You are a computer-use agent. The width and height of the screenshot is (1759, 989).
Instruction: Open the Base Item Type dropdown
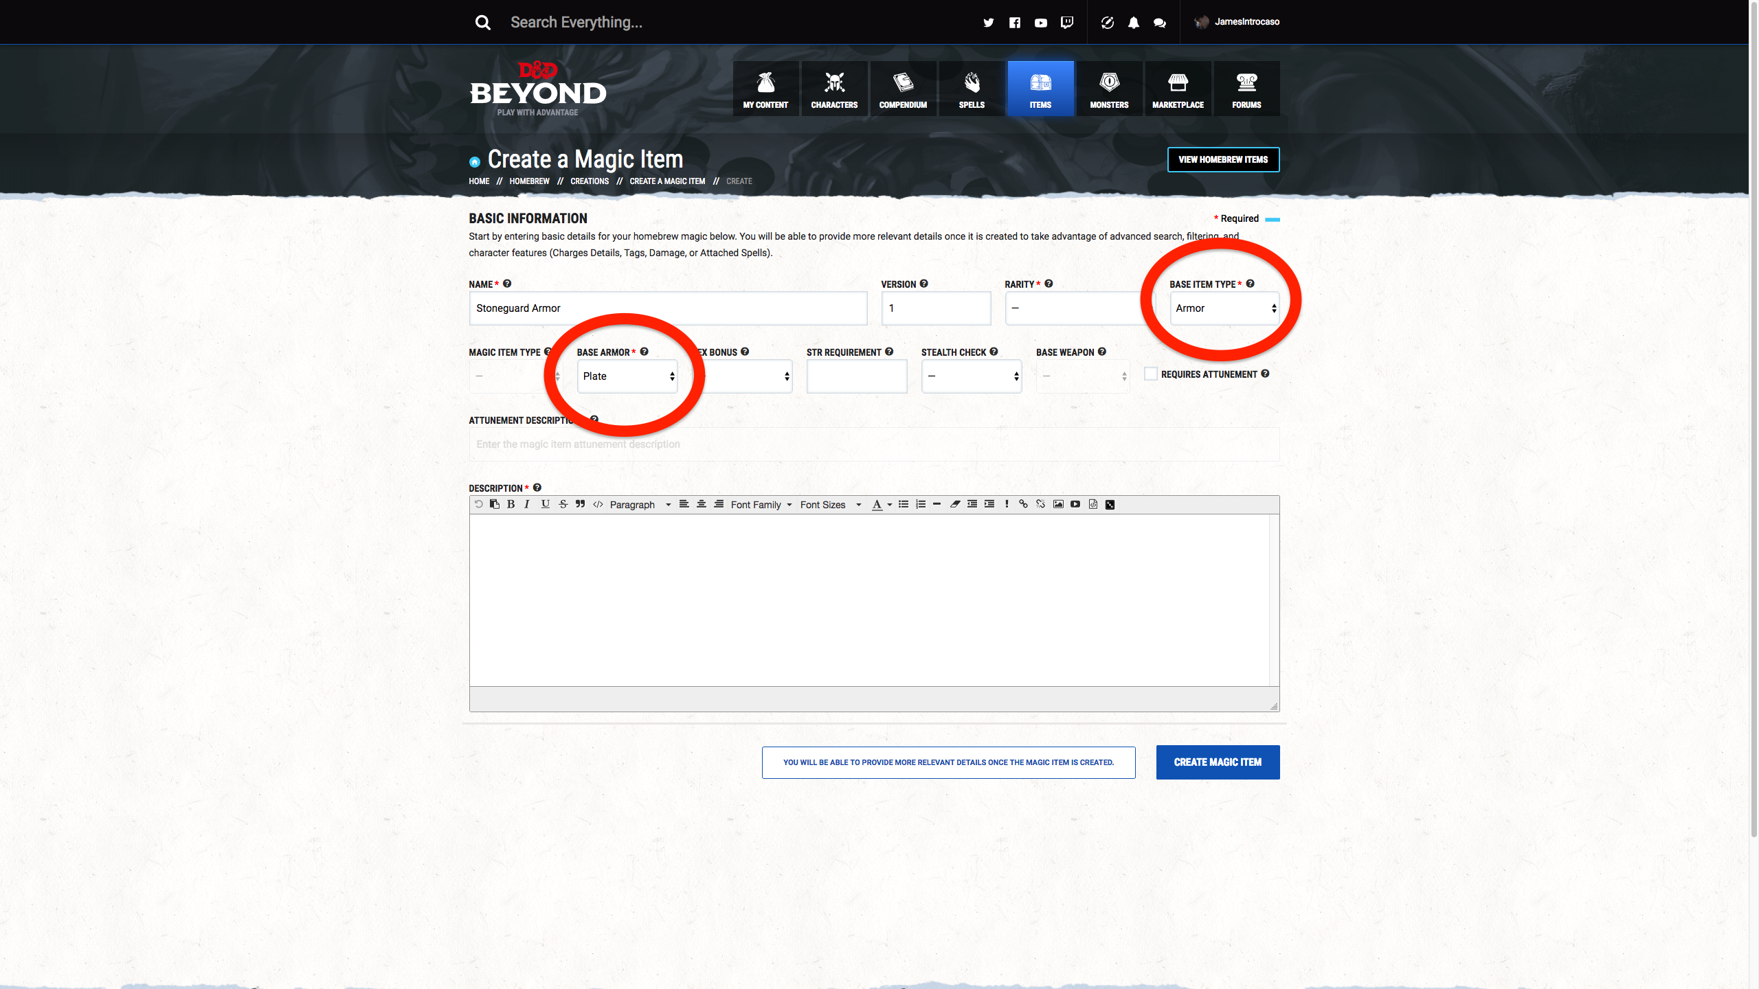coord(1224,308)
